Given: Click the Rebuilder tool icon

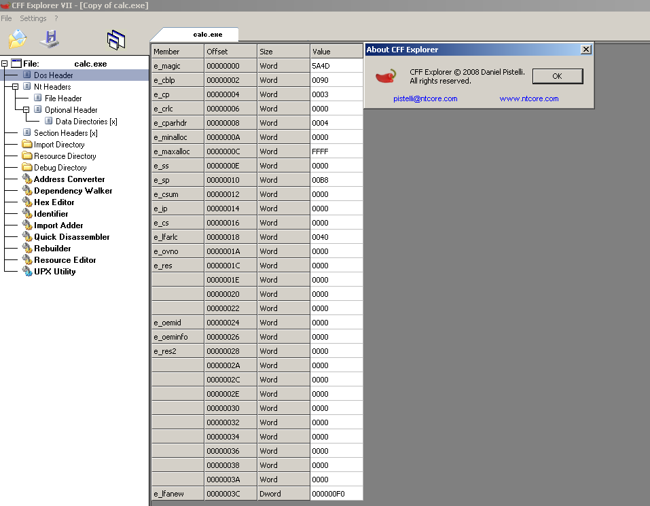Looking at the screenshot, I should [27, 249].
